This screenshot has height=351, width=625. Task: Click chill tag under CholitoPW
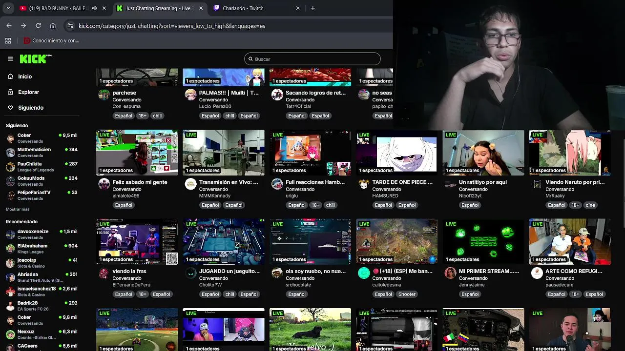pos(229,294)
